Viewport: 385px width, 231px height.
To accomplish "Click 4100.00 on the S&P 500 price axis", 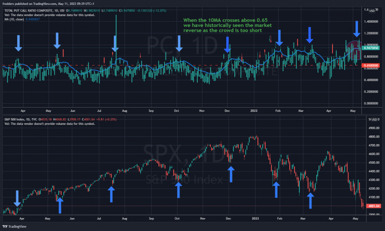I will 374,197.
